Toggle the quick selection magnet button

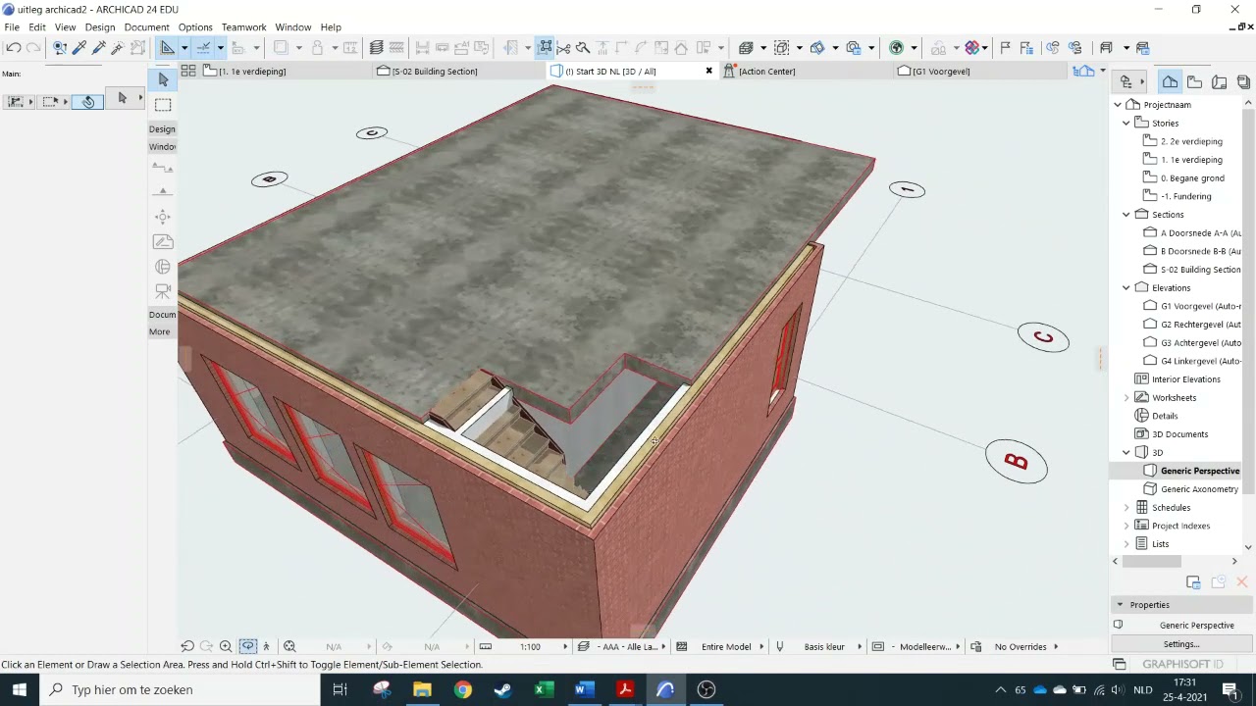87,102
